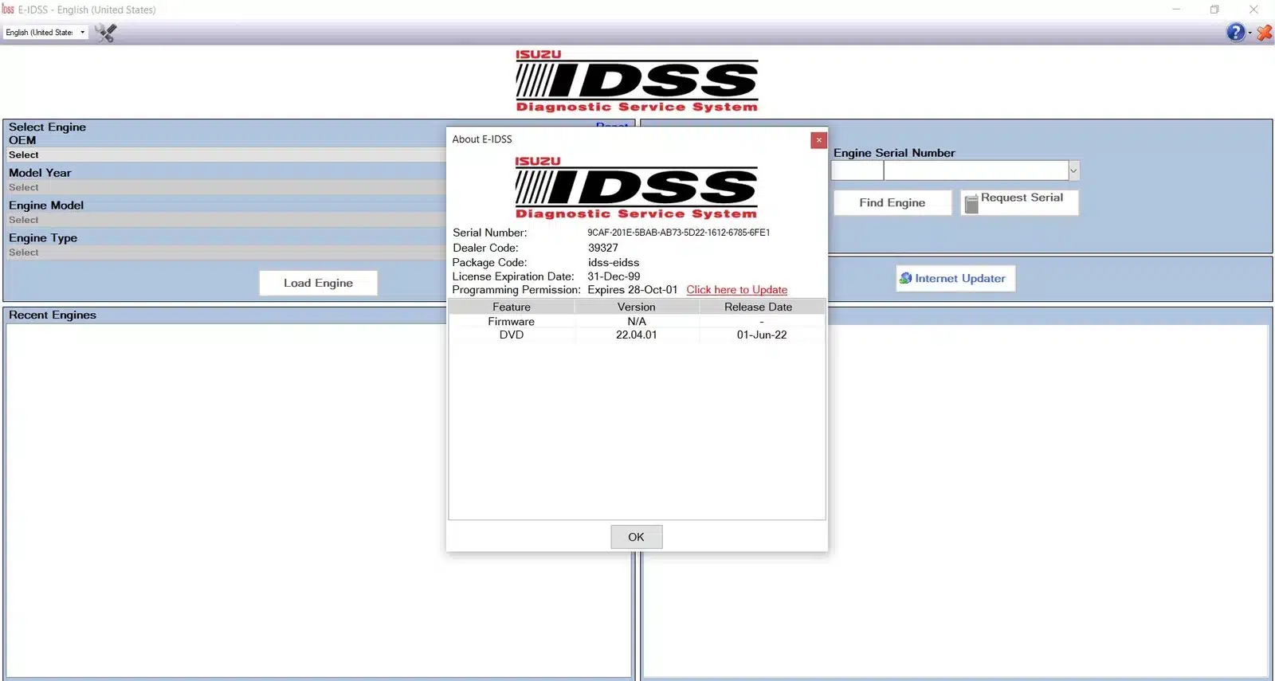Click the Find Engine button
The width and height of the screenshot is (1275, 681).
892,203
